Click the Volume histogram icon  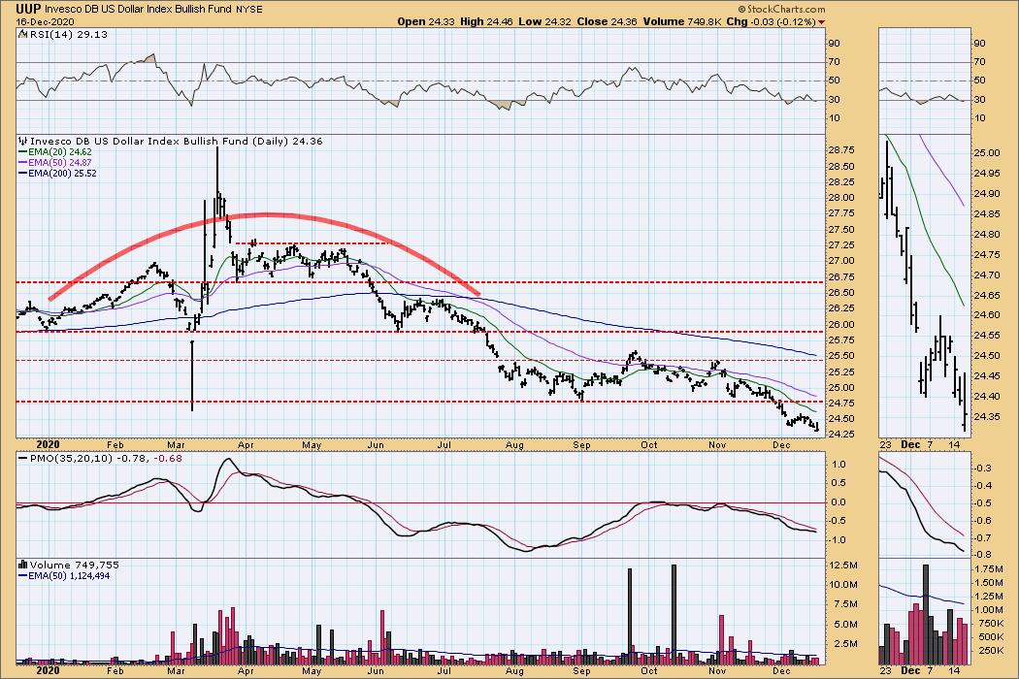point(23,566)
